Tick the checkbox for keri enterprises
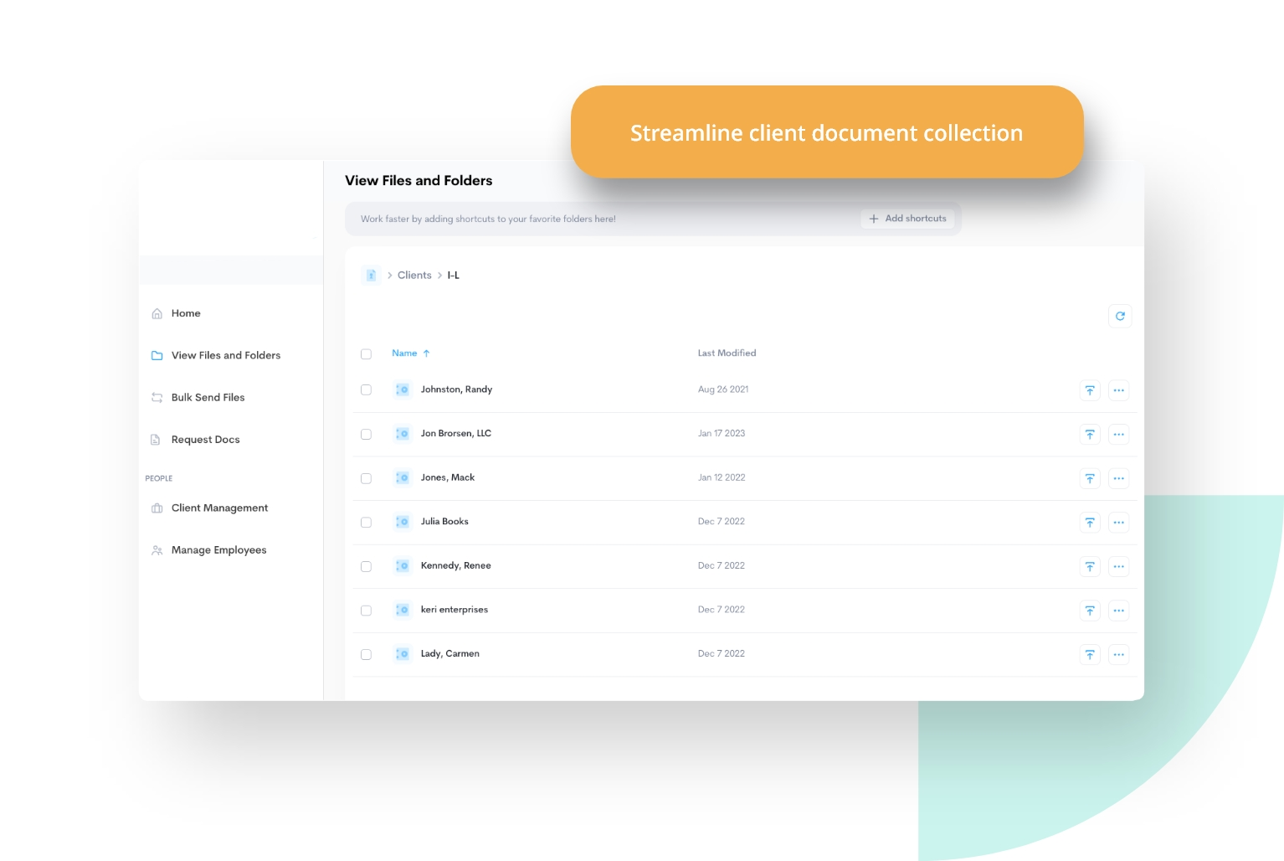The image size is (1284, 861). coord(366,611)
